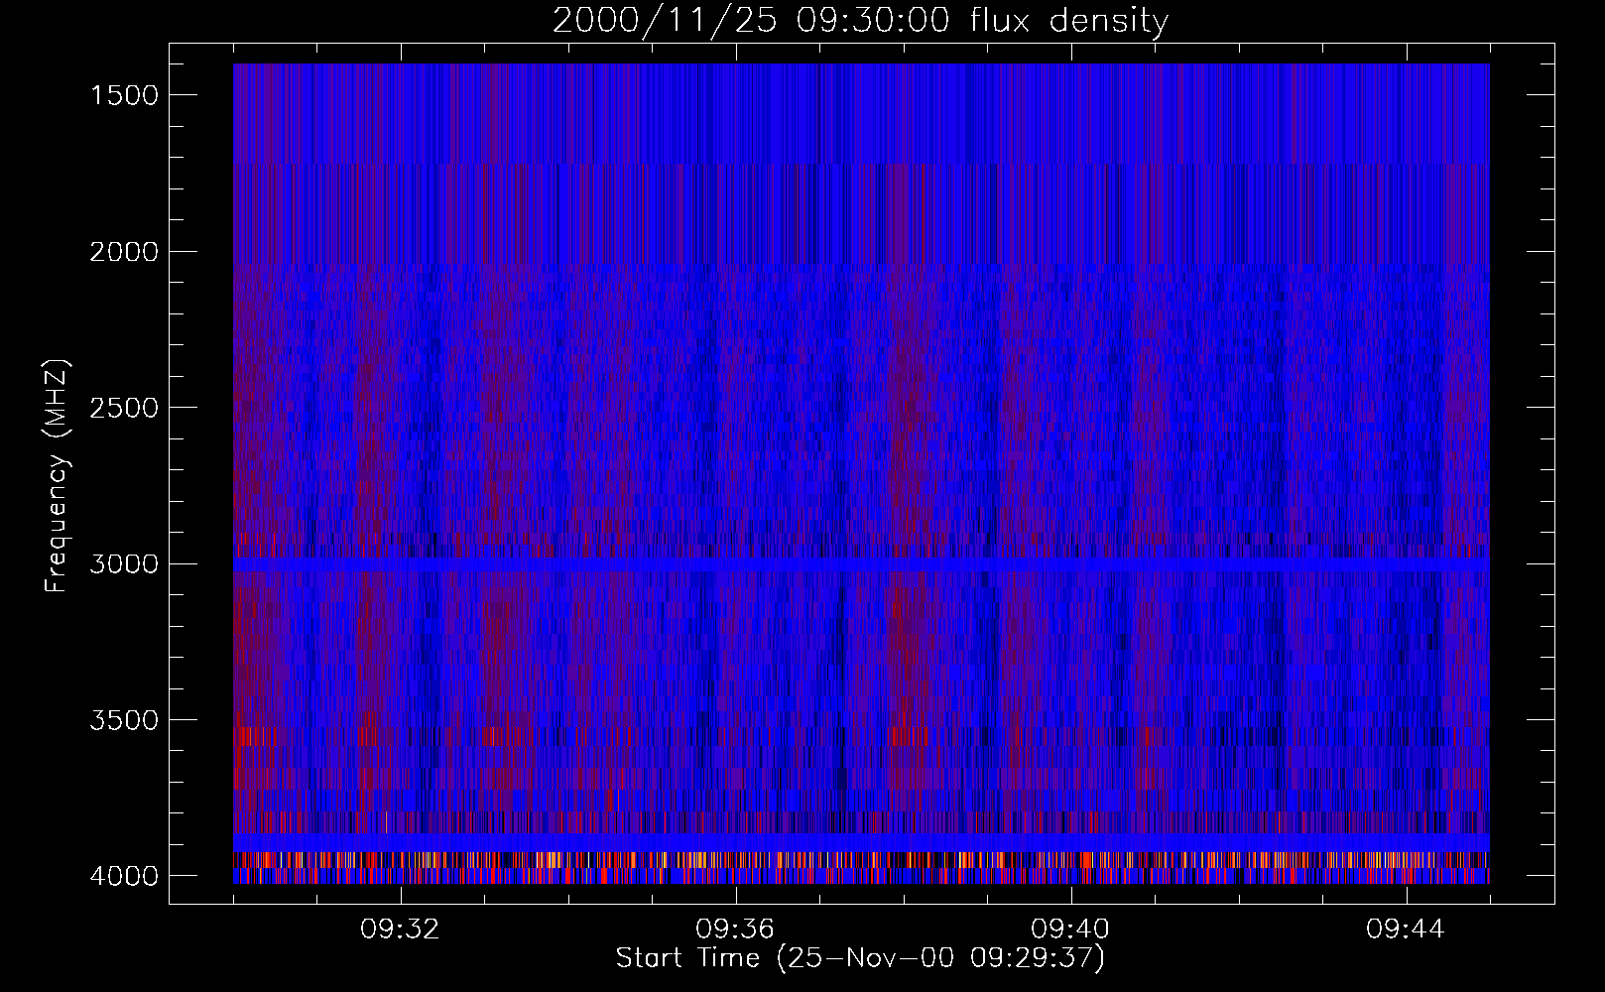Select the 4000 frequency tick label
1605x992 pixels.
click(124, 876)
